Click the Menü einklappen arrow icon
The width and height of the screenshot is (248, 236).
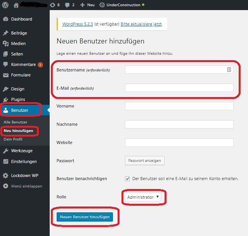pyautogui.click(x=6, y=186)
